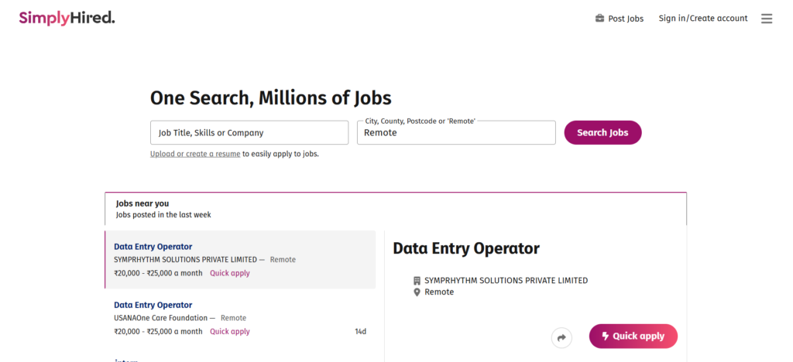Click SYMPRHYTHM SOLUTIONS PRIVATE LIMITED in details pane
This screenshot has width=793, height=362.
506,281
